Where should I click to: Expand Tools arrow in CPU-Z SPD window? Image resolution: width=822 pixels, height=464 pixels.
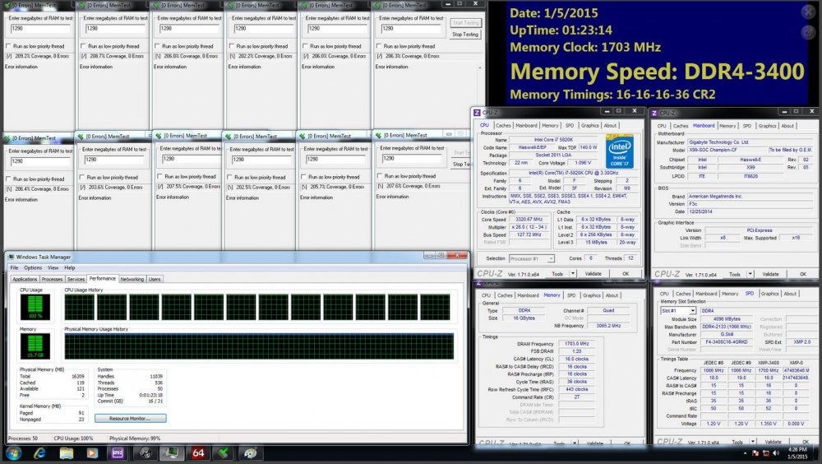click(x=753, y=442)
